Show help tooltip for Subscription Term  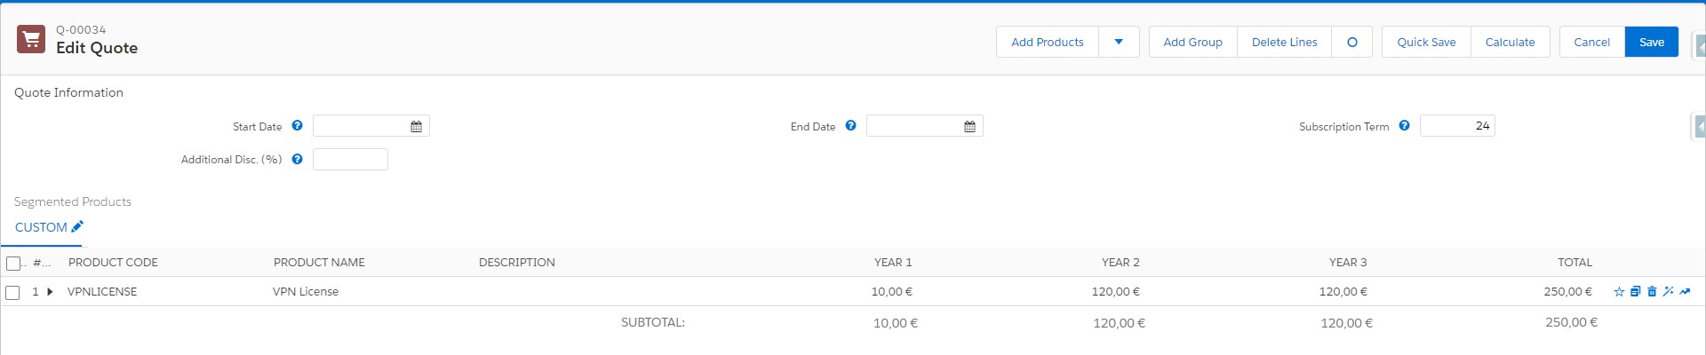tap(1404, 126)
